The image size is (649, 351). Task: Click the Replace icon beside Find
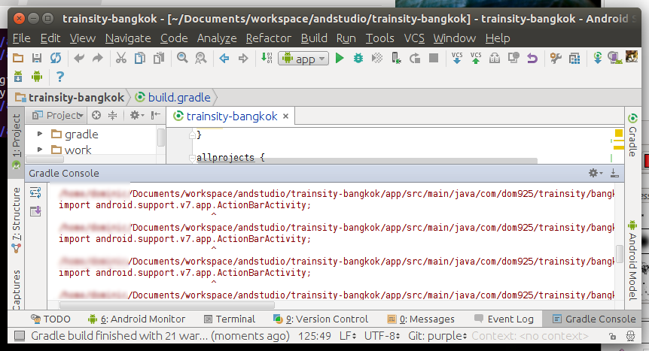pos(201,58)
